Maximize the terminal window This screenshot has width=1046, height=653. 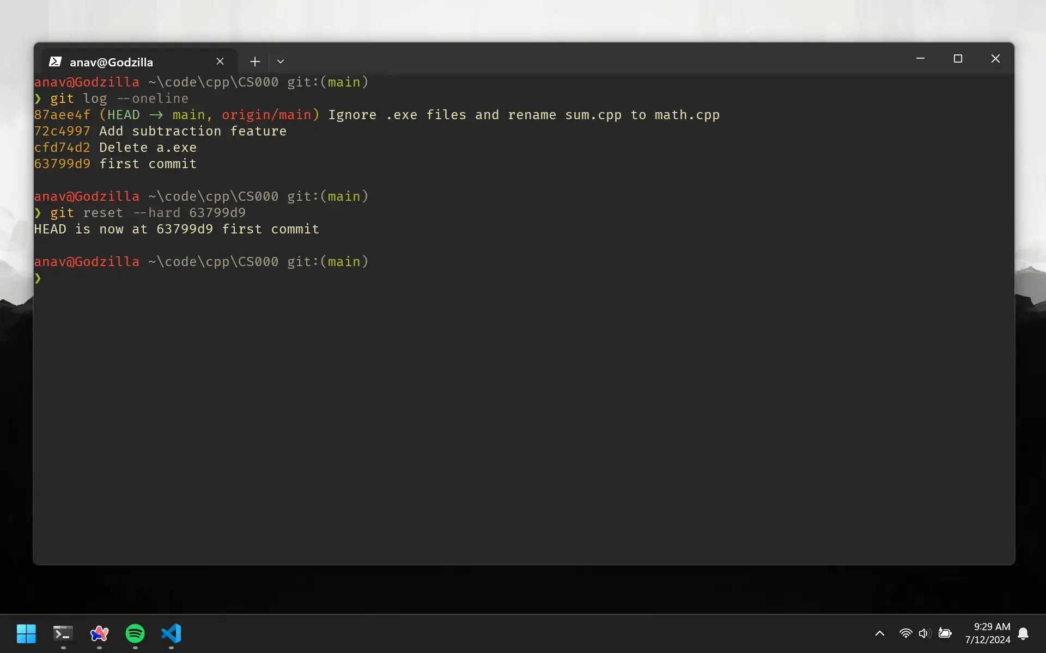pyautogui.click(x=958, y=58)
